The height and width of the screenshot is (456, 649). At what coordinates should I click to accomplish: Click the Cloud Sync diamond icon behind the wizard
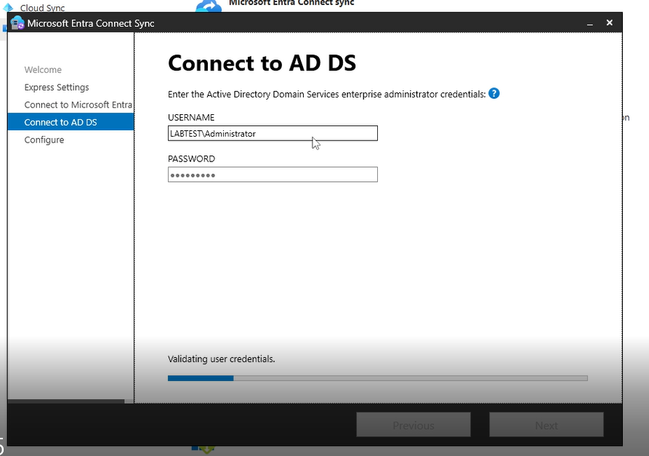8,7
